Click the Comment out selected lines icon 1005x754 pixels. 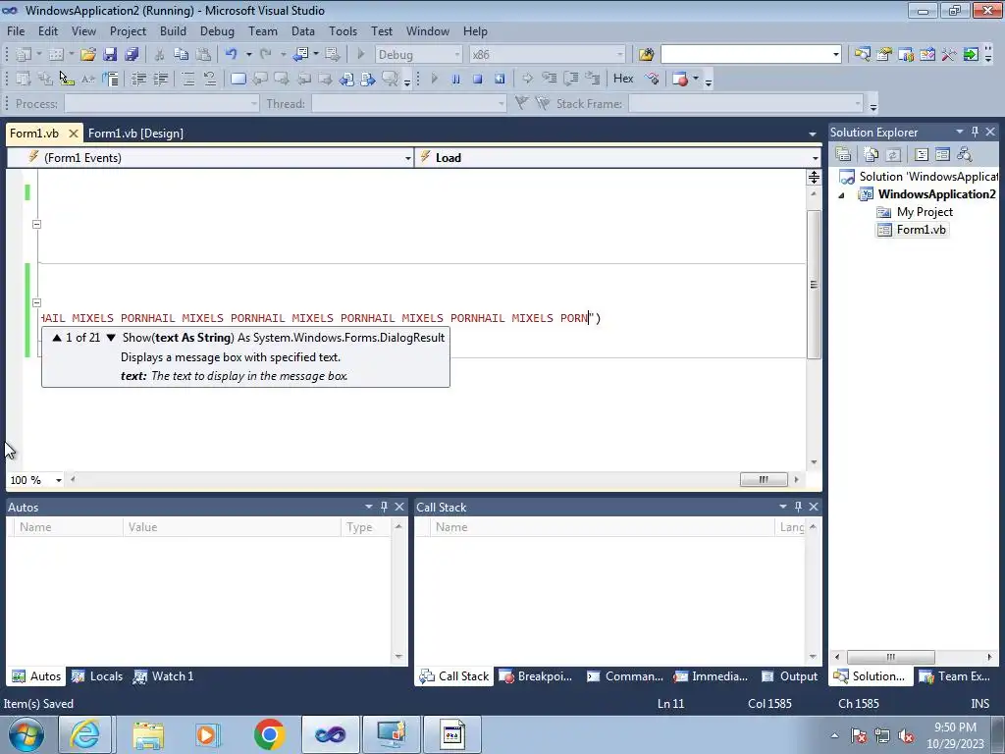[x=187, y=79]
